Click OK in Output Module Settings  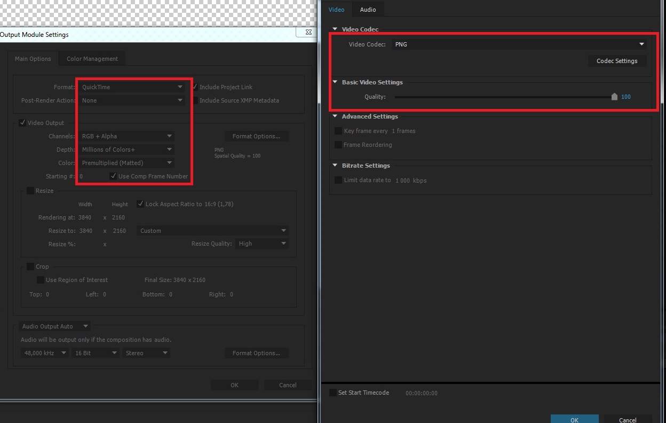[234, 385]
